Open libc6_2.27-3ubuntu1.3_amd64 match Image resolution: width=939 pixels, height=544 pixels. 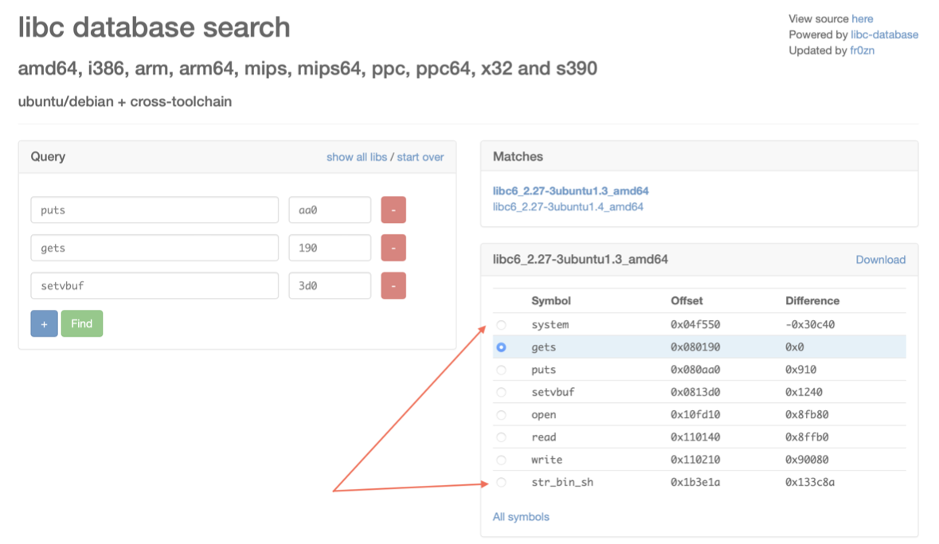click(x=570, y=191)
